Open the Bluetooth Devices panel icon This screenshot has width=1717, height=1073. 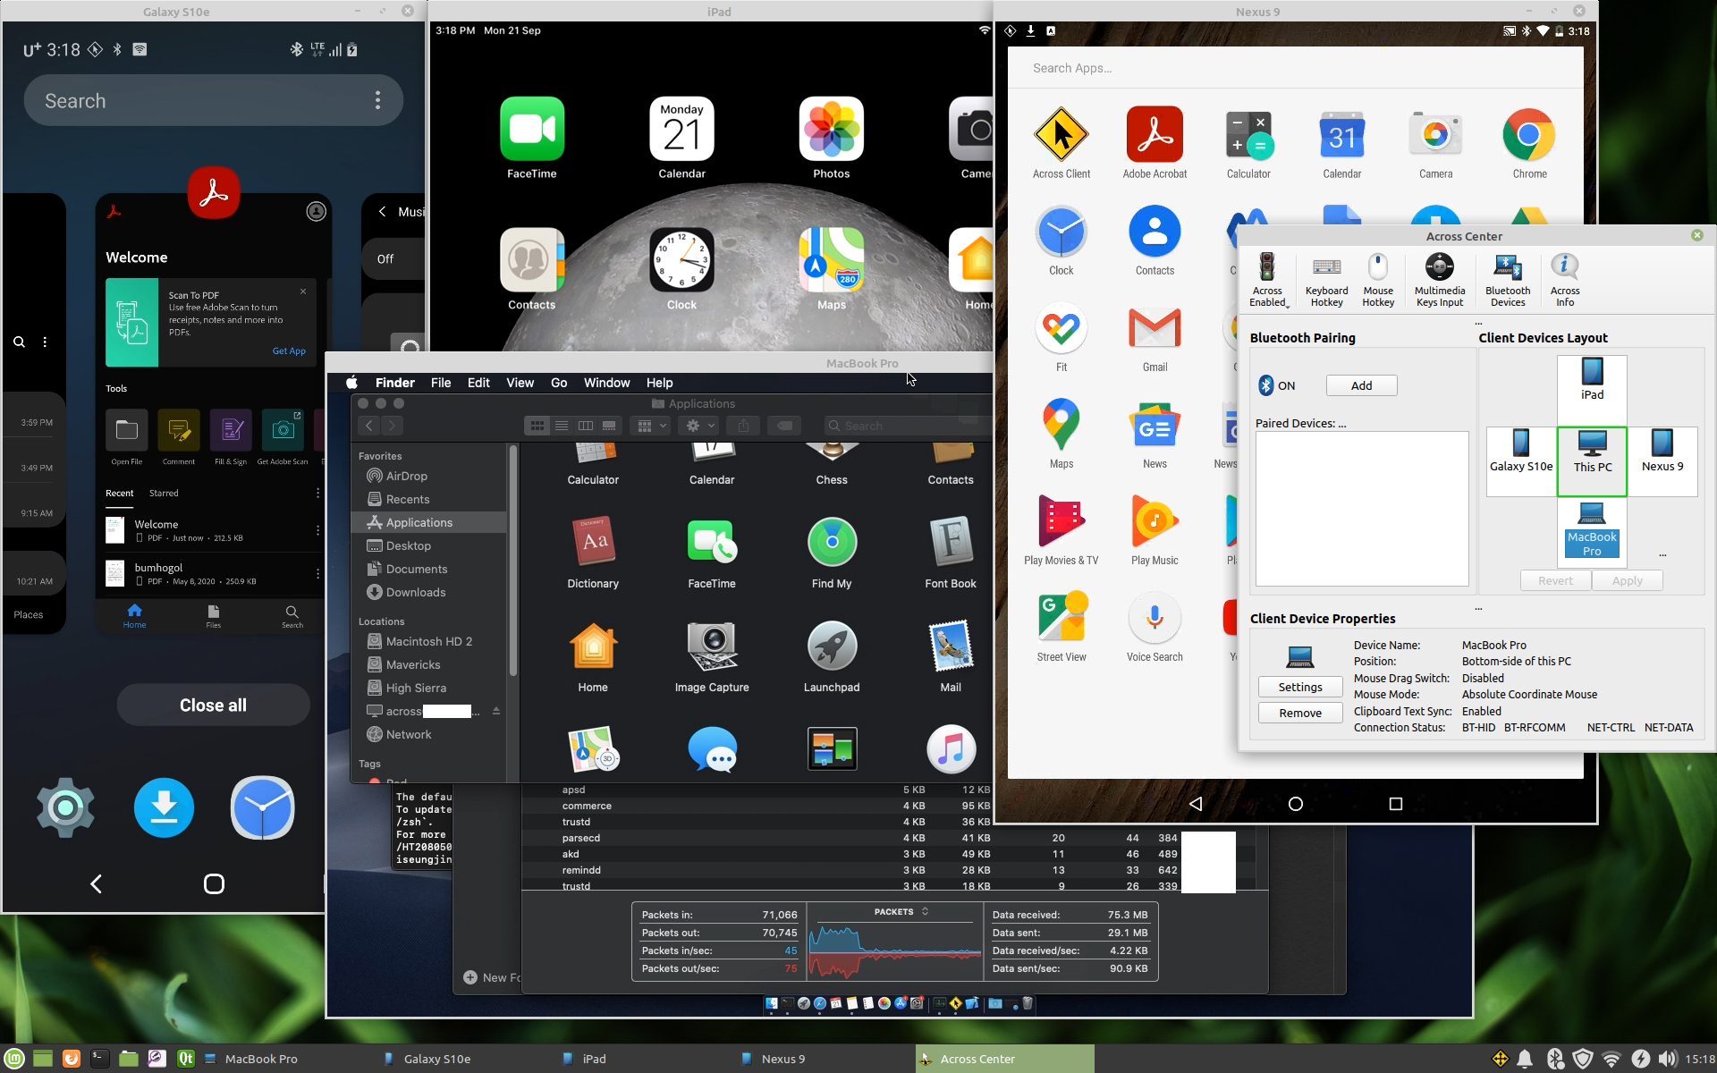[1507, 267]
